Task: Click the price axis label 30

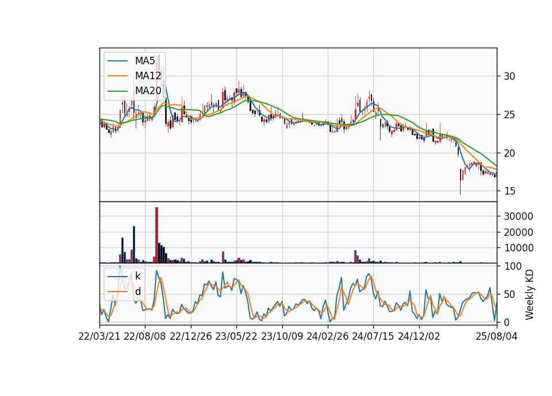Action: [x=509, y=76]
